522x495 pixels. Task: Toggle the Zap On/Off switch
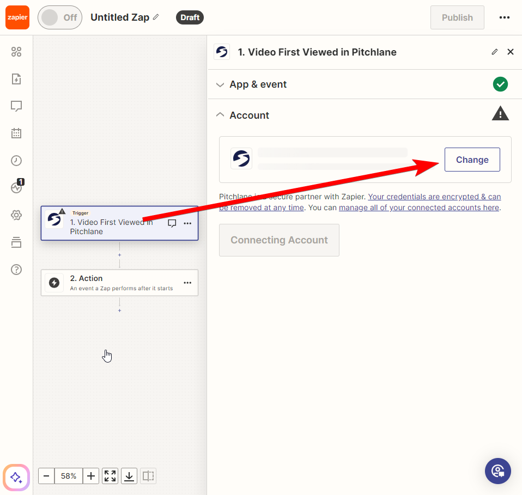pos(60,17)
